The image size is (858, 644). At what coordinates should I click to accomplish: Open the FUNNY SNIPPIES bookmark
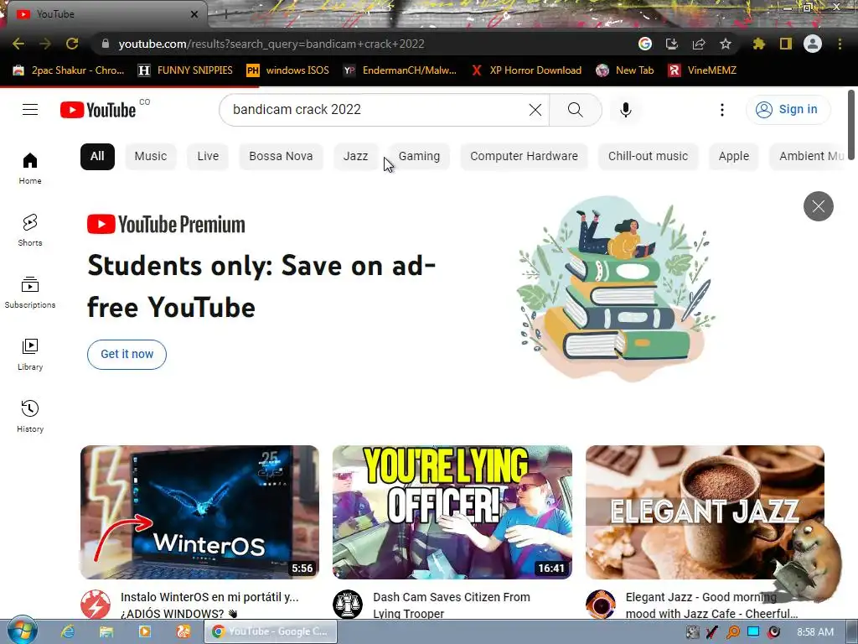[185, 70]
